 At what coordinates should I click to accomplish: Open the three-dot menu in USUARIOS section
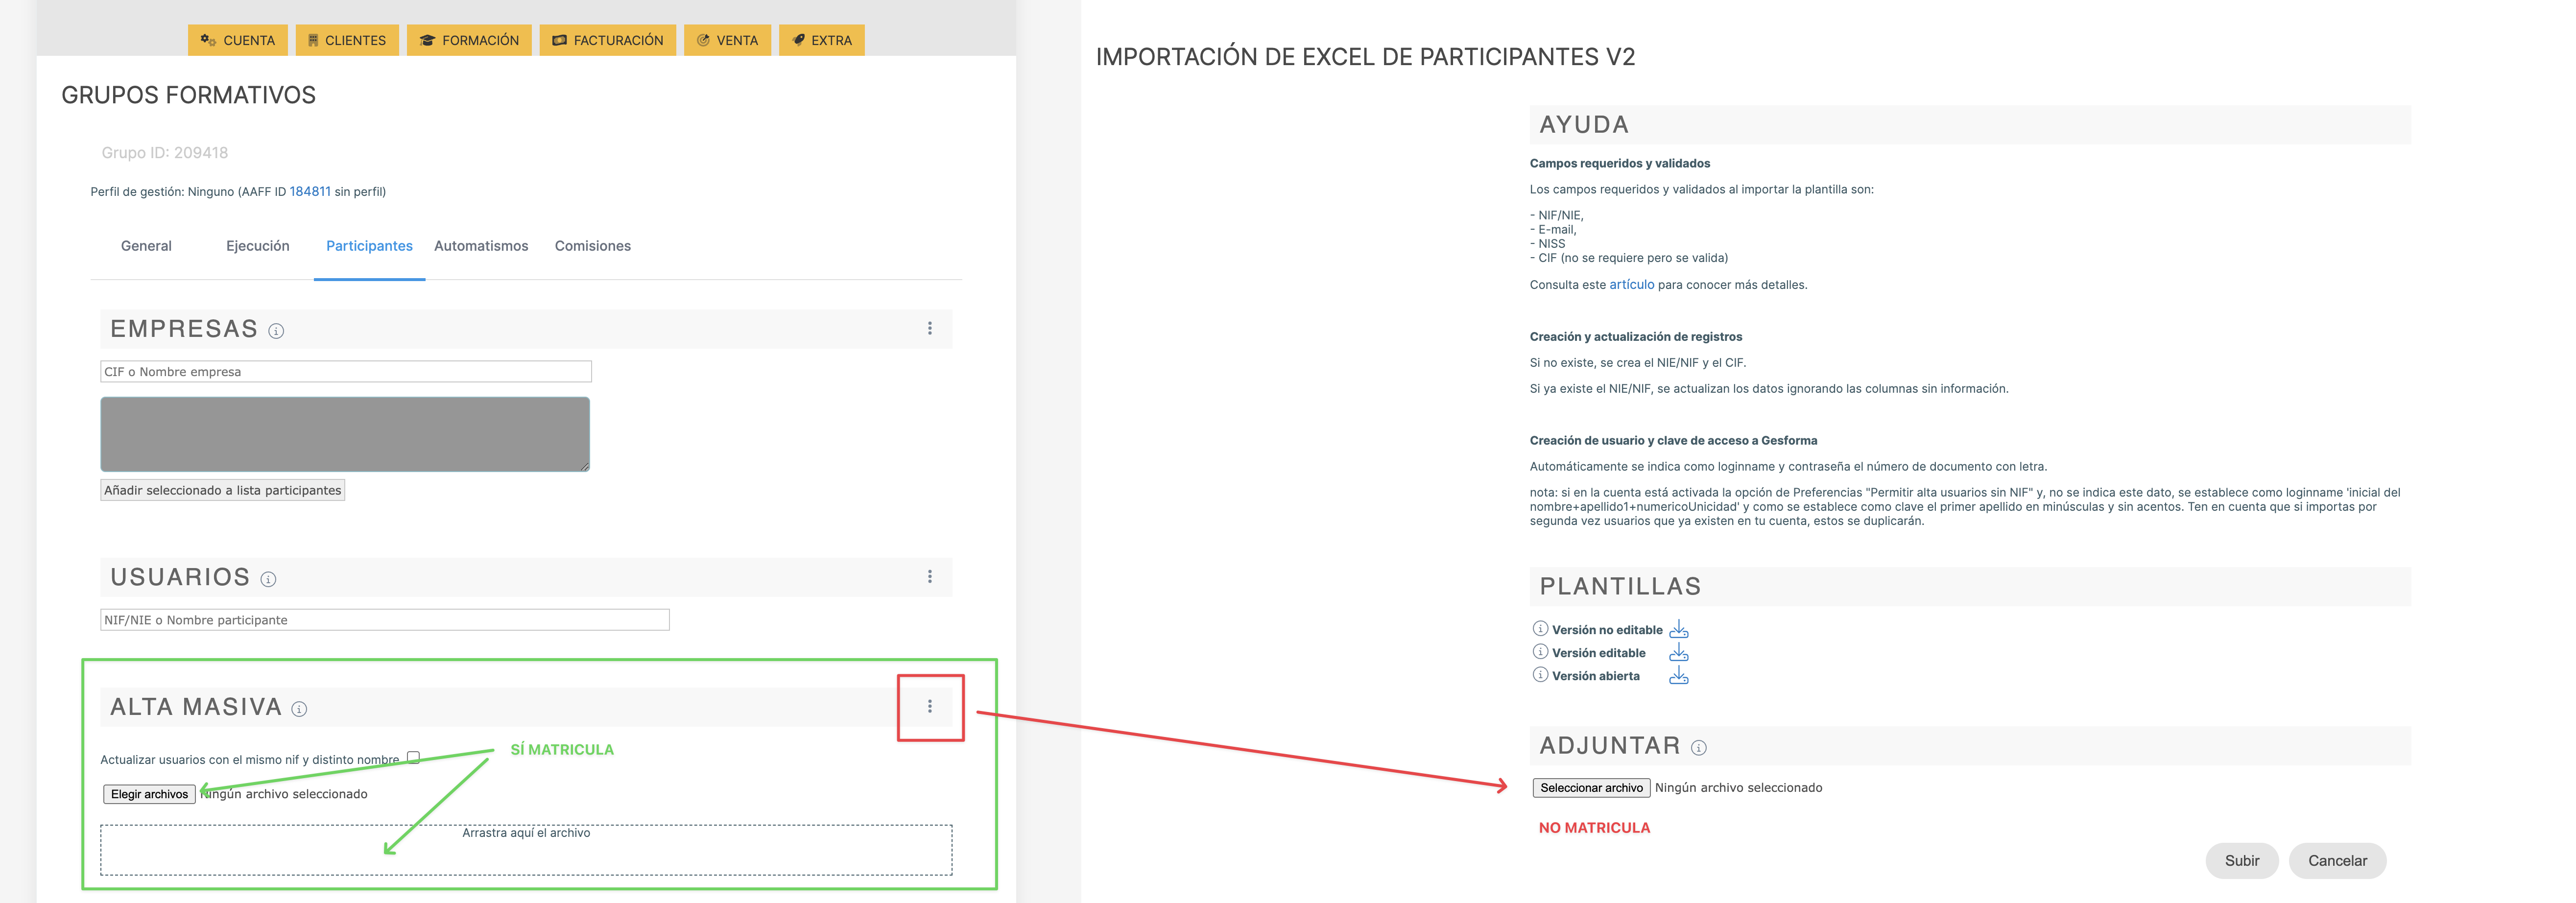click(929, 576)
